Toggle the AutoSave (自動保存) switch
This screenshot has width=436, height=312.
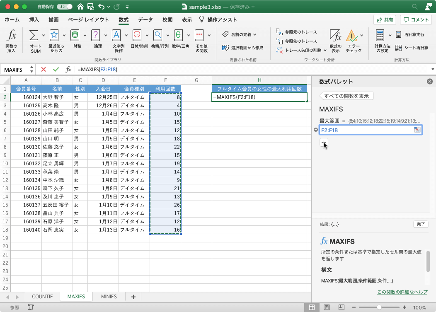[x=65, y=6]
